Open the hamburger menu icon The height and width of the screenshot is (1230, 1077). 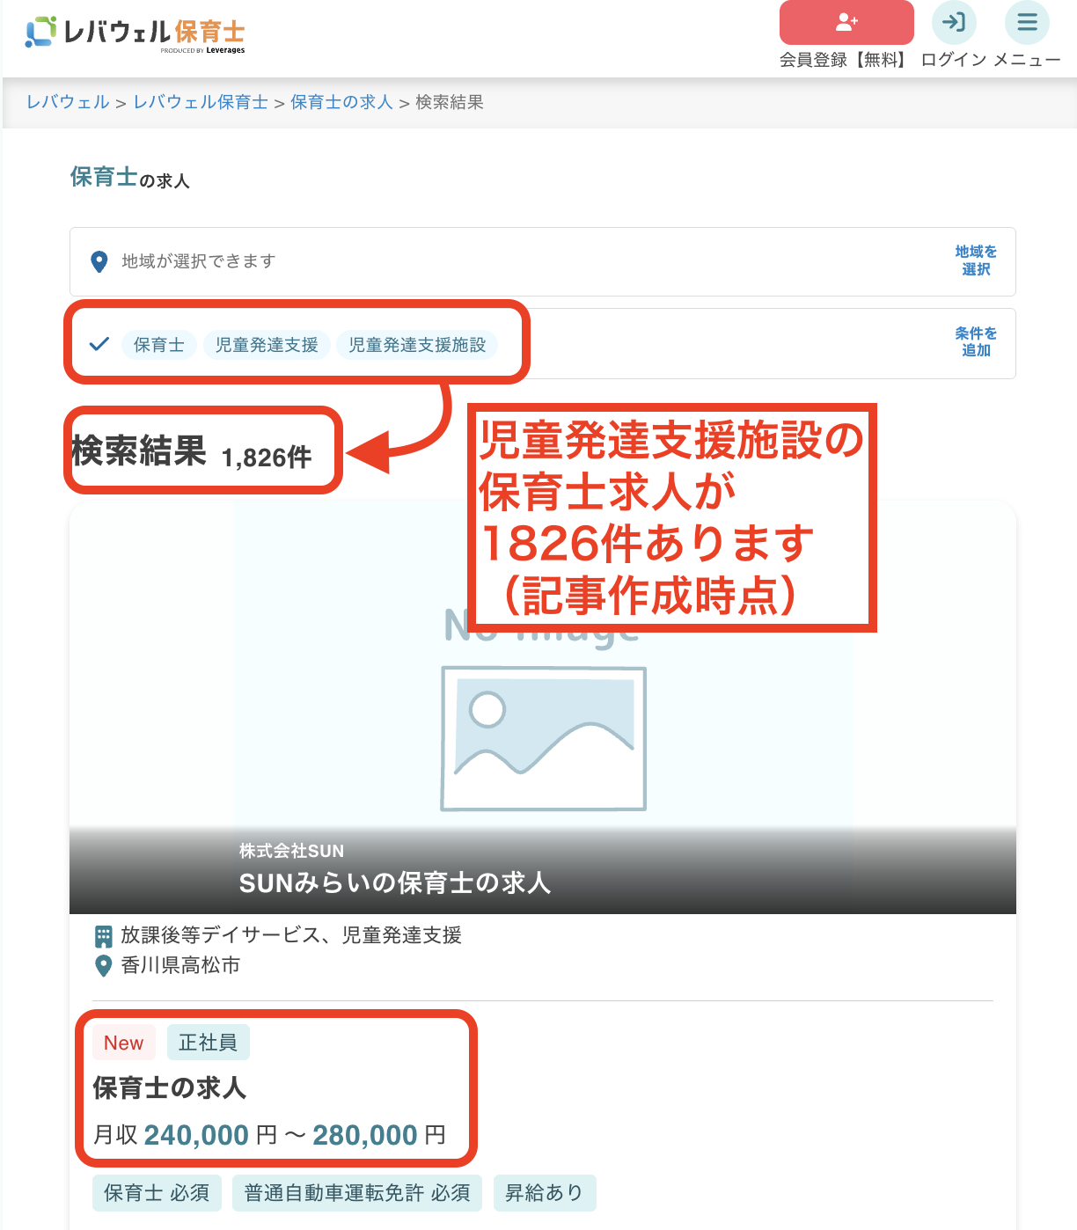coord(1027,22)
